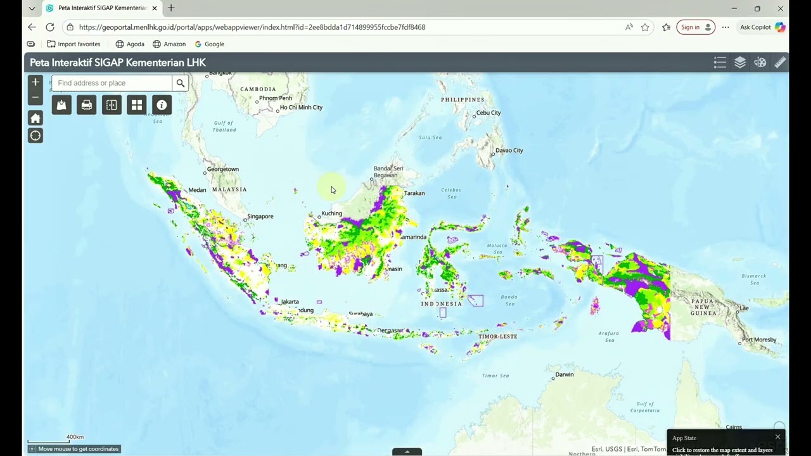View site information padlock
Viewport: 811px width, 456px height.
pos(70,27)
